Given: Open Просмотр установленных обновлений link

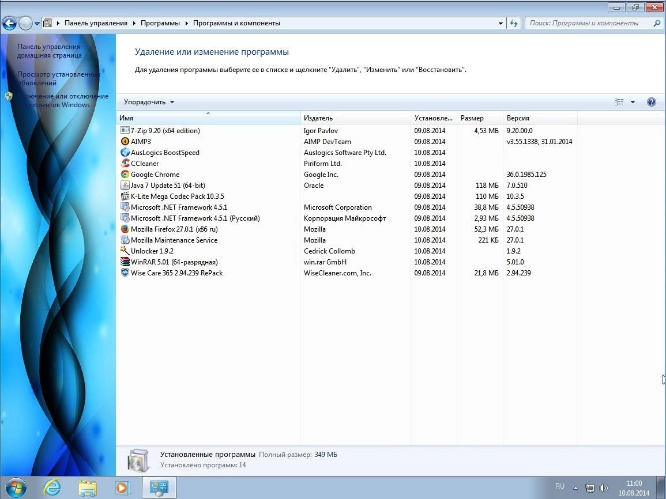Looking at the screenshot, I should pos(58,78).
